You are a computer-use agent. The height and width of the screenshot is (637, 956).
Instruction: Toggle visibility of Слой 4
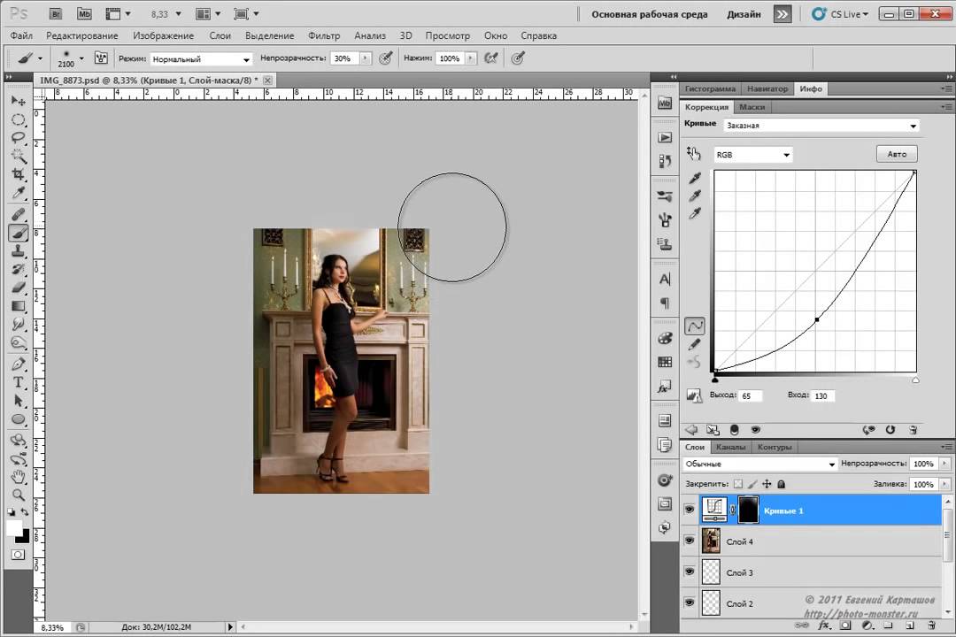[690, 541]
